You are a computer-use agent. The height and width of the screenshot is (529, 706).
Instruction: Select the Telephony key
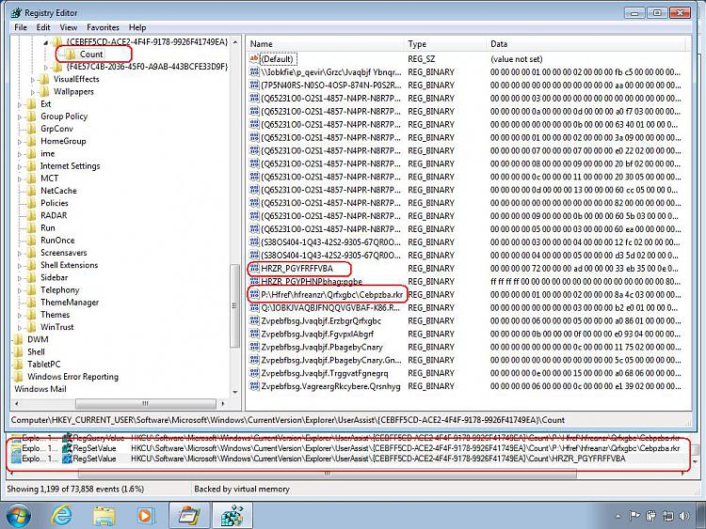coord(60,290)
